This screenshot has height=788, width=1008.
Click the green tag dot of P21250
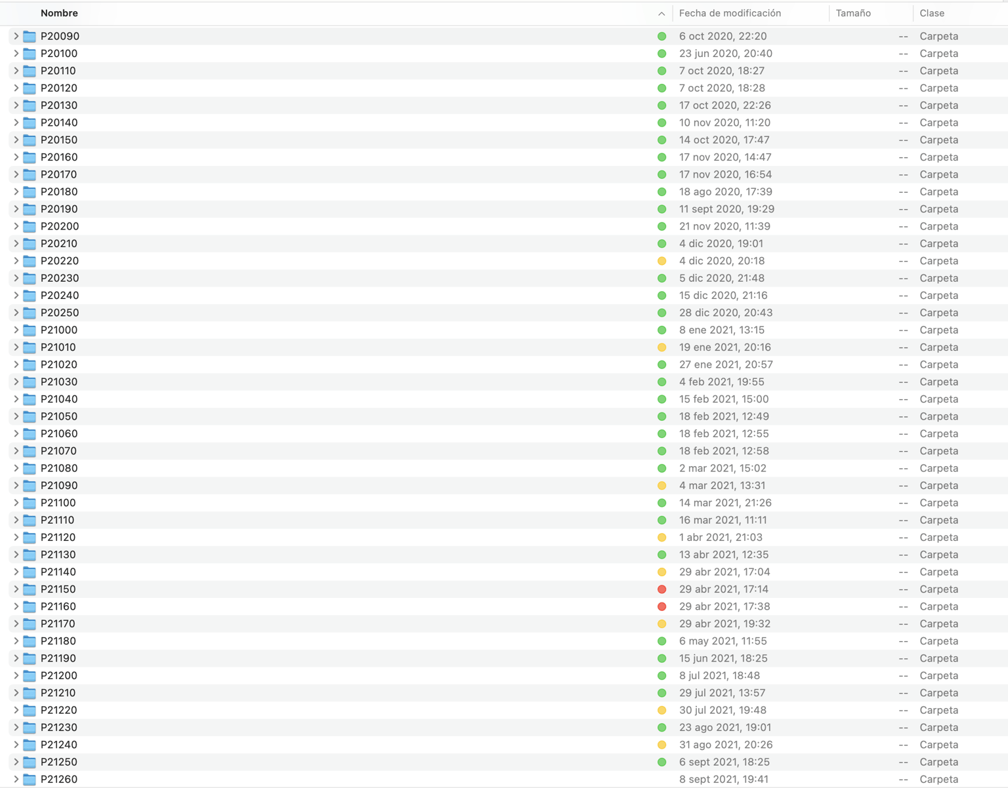click(661, 762)
